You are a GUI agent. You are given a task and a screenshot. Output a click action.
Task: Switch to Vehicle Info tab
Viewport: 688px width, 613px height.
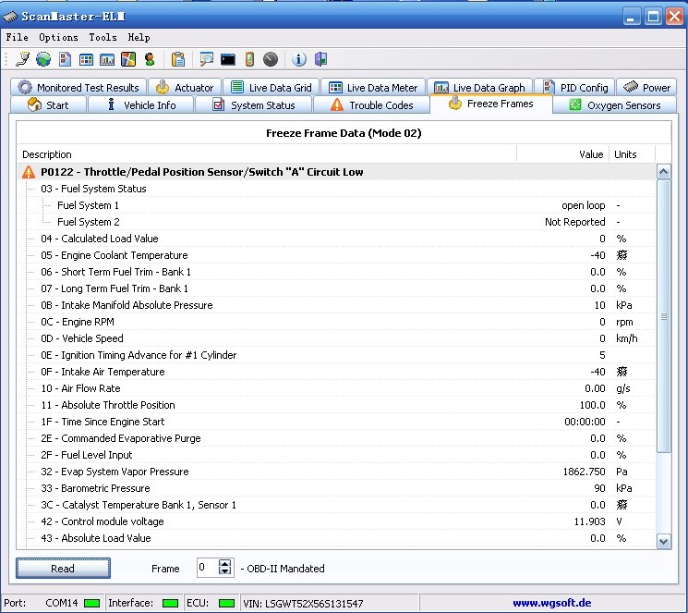point(141,105)
